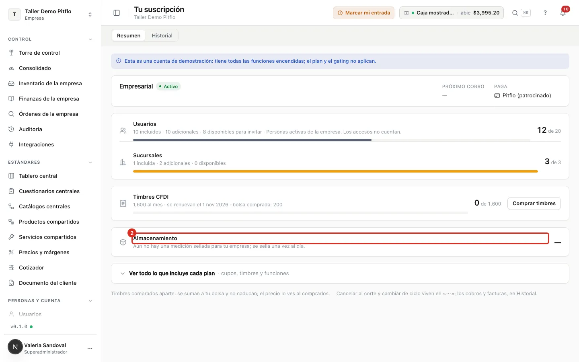Image resolution: width=579 pixels, height=362 pixels.
Task: Click the help question mark icon
Action: (545, 13)
